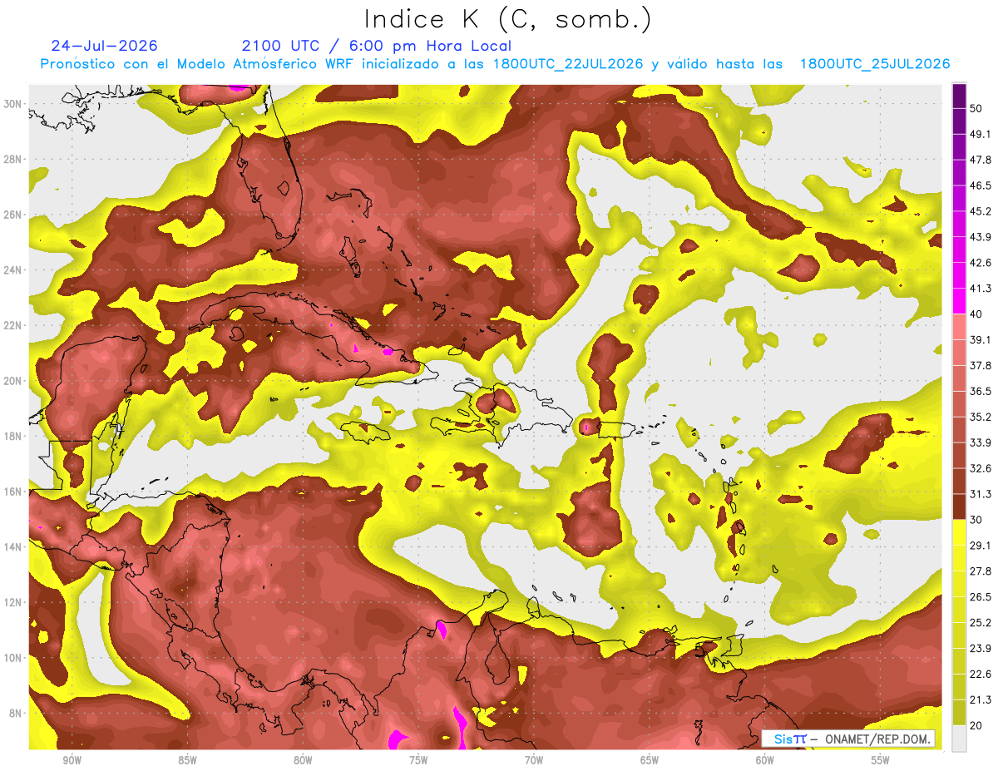
Task: Click the '22N' latitude label
Action: 14,325
